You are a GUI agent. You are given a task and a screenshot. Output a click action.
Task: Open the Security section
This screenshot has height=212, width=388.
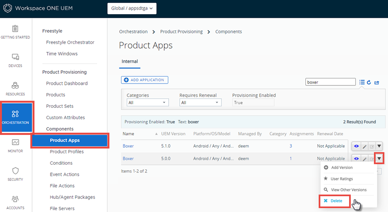[15, 174]
